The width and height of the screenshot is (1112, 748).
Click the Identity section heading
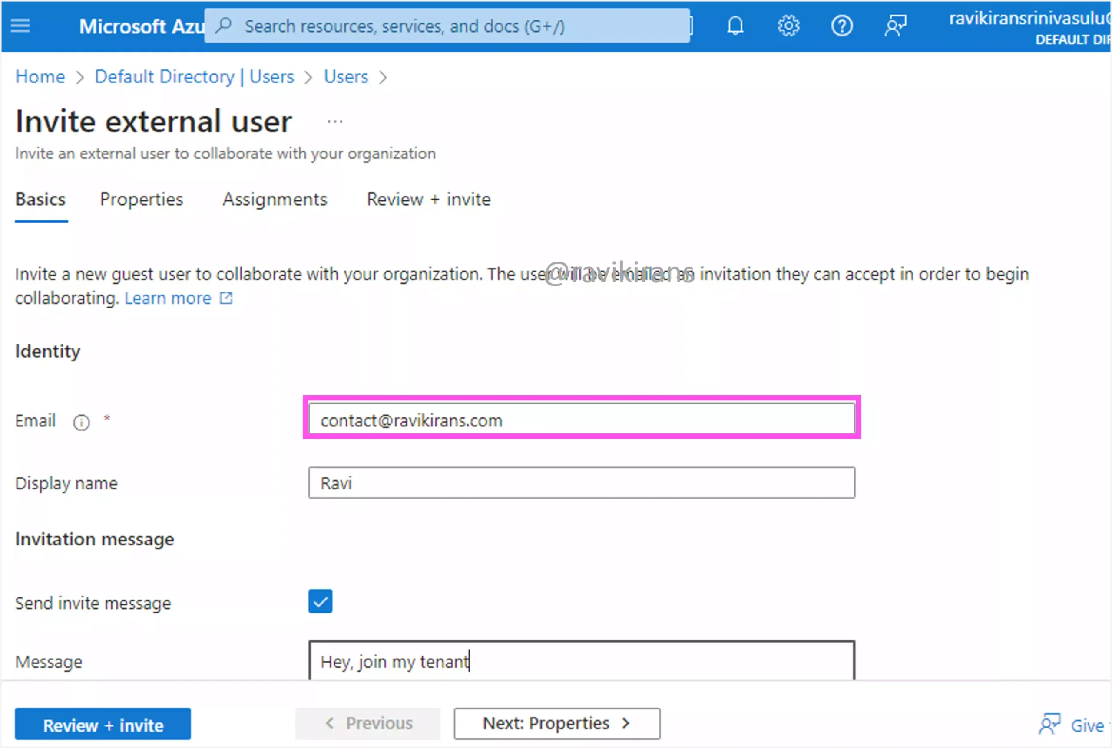(x=48, y=351)
